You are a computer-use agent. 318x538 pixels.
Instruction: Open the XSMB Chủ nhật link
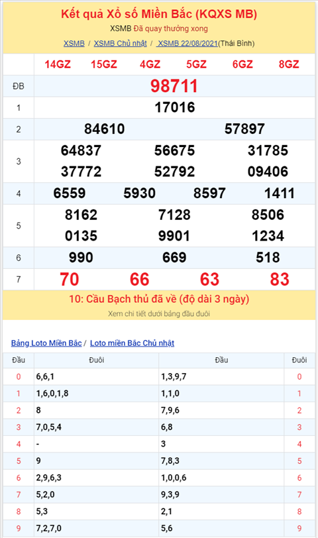pos(120,44)
